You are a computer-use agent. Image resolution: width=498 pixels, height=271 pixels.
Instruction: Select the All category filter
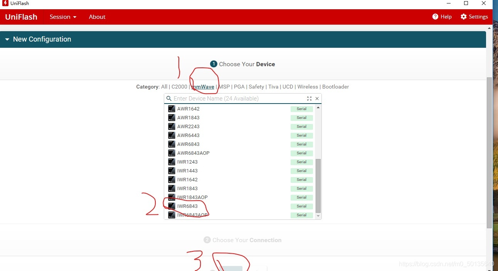click(x=164, y=87)
